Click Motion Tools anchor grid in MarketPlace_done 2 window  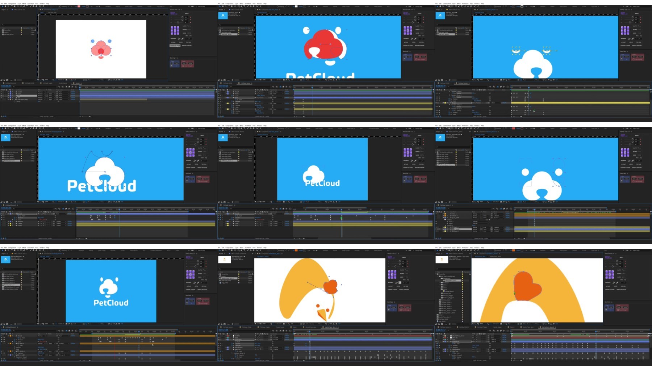tap(610, 274)
